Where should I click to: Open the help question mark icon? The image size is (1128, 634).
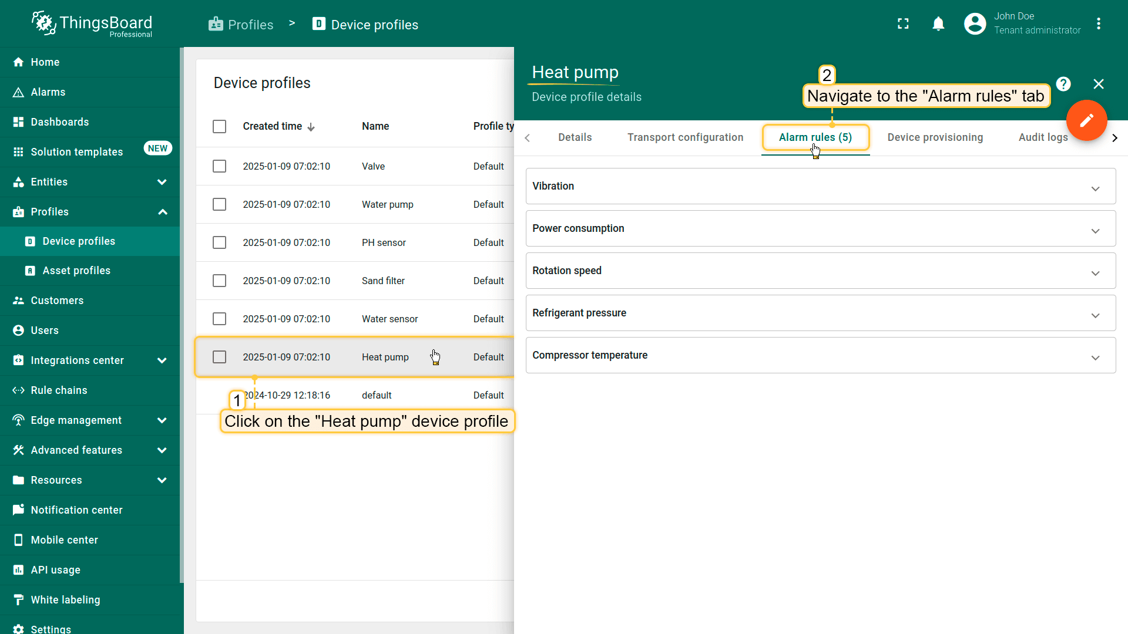[x=1063, y=84]
